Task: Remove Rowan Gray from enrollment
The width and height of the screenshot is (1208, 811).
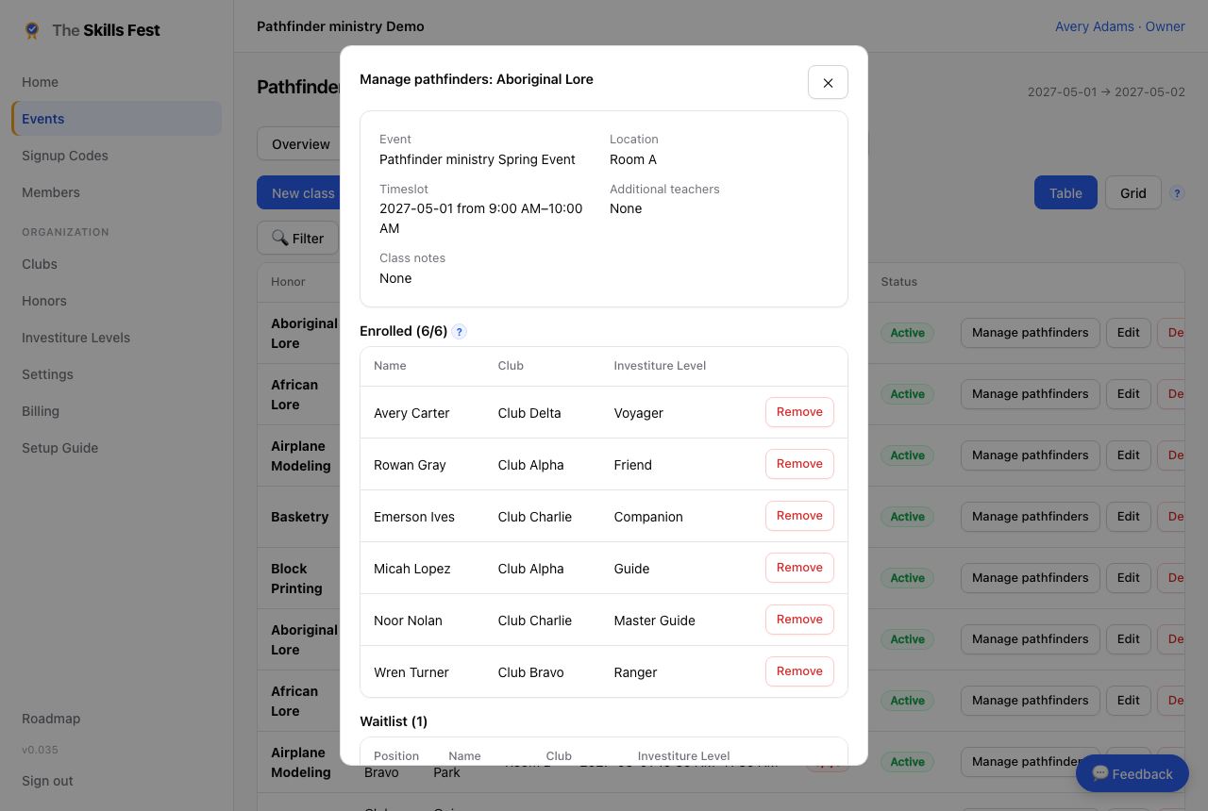Action: (799, 464)
